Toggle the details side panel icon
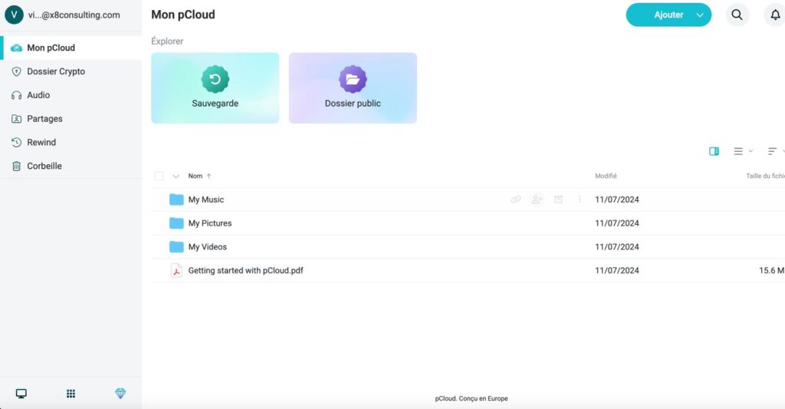 (714, 151)
